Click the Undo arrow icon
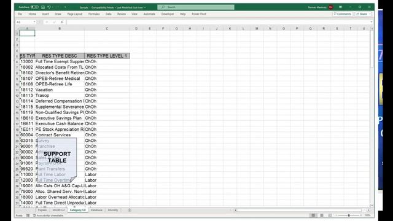This screenshot has height=221, width=393. coord(49,7)
